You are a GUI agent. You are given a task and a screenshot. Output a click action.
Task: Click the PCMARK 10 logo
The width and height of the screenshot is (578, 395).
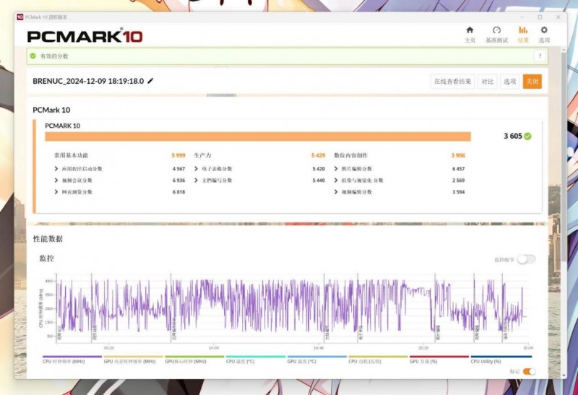85,36
